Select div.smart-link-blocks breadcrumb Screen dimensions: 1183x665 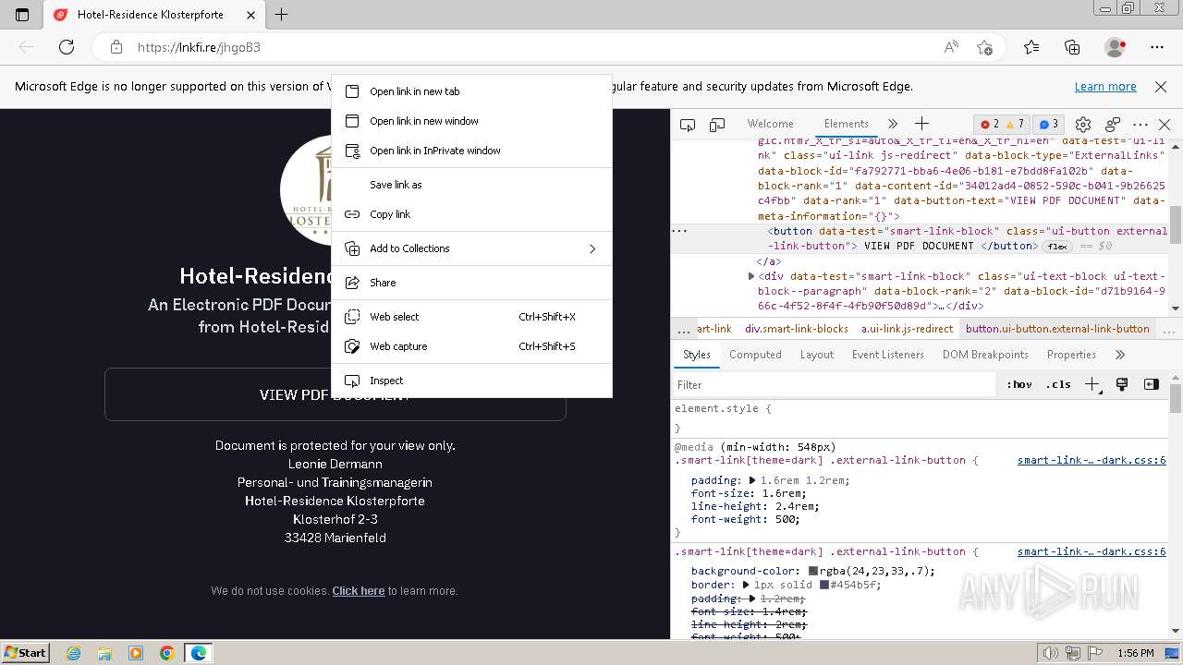797,329
